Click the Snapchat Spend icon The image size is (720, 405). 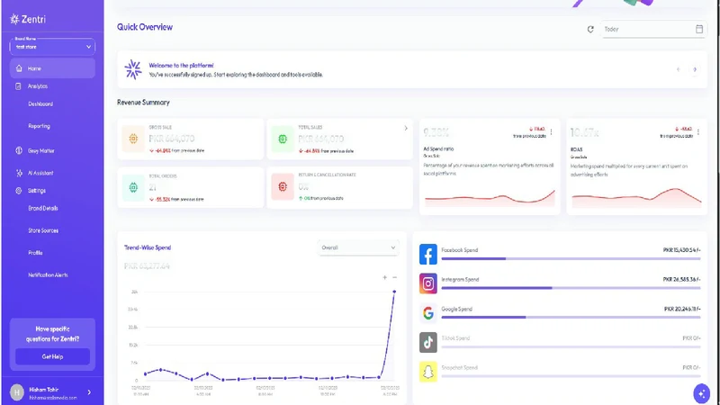[x=428, y=372]
